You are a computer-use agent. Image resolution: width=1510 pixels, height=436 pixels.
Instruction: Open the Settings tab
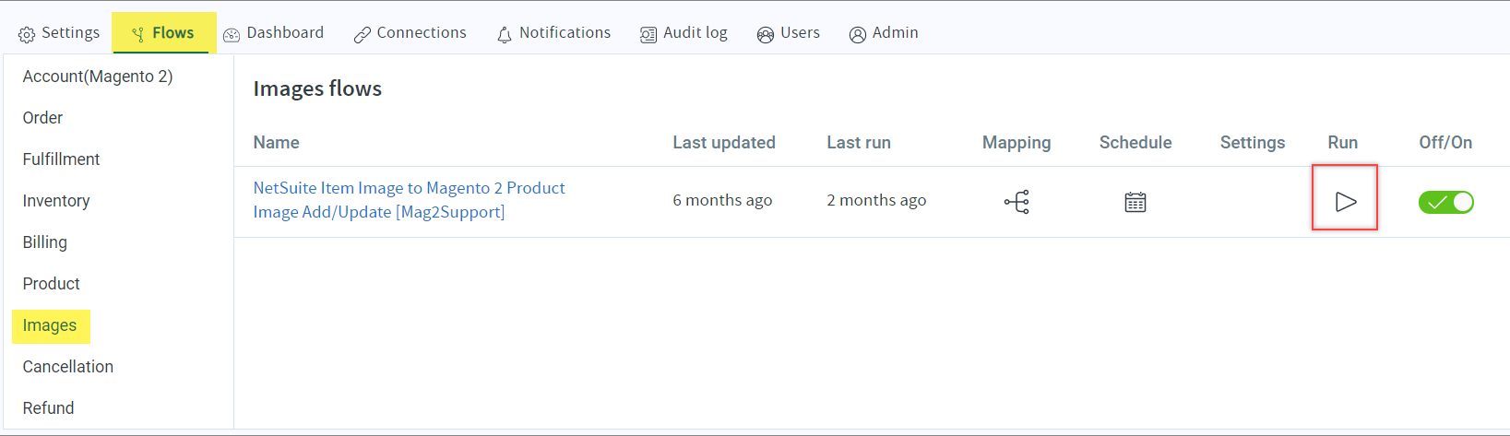pos(59,33)
